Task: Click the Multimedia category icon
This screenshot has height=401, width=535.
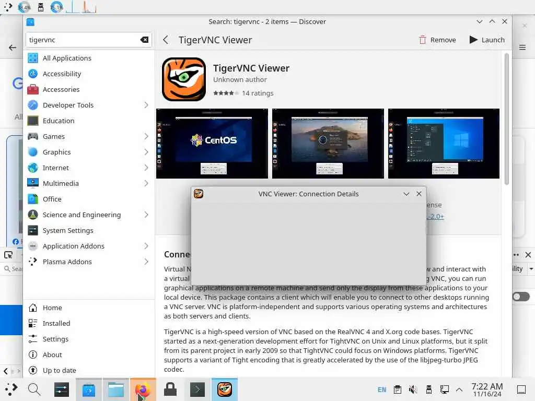Action: point(33,183)
